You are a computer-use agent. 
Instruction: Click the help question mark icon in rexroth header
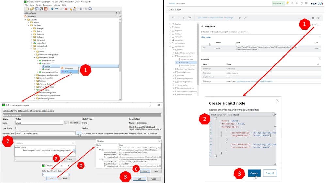302,3
